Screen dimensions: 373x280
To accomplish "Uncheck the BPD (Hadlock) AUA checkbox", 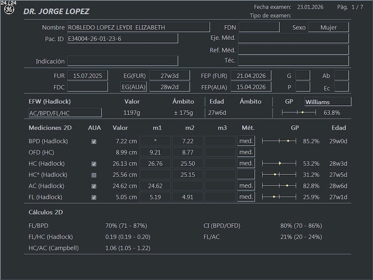I will [94, 142].
